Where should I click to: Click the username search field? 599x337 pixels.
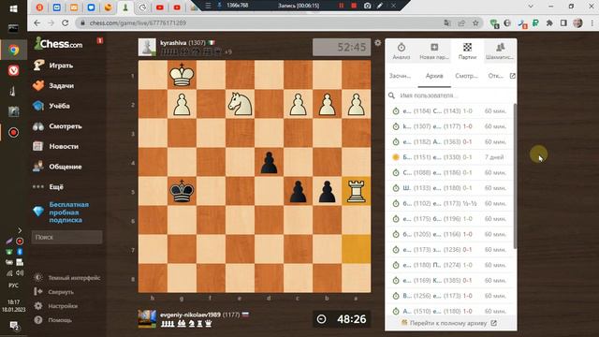pyautogui.click(x=451, y=95)
